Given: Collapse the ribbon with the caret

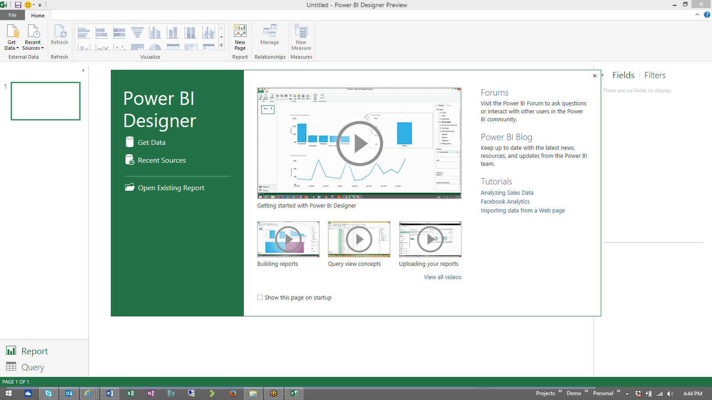Looking at the screenshot, I should pos(697,15).
